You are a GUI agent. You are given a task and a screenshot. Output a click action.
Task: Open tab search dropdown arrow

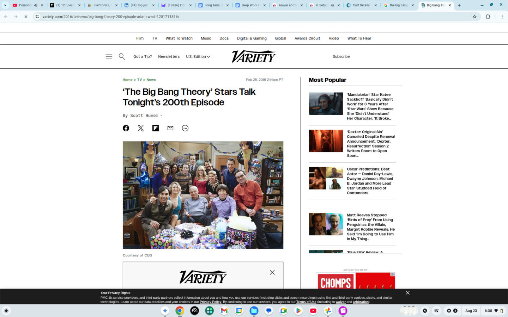pos(5,5)
